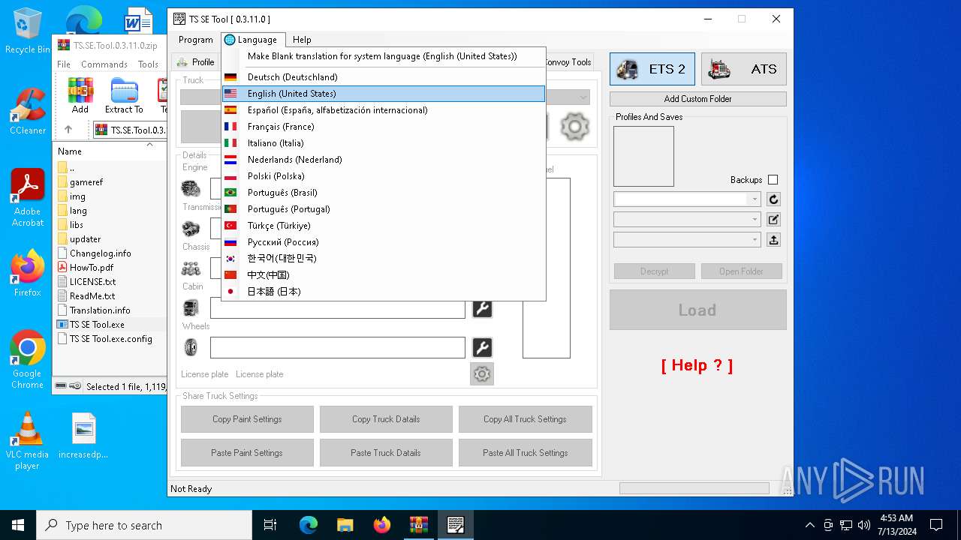Choose English (United States) language
961x540 pixels.
(x=383, y=94)
